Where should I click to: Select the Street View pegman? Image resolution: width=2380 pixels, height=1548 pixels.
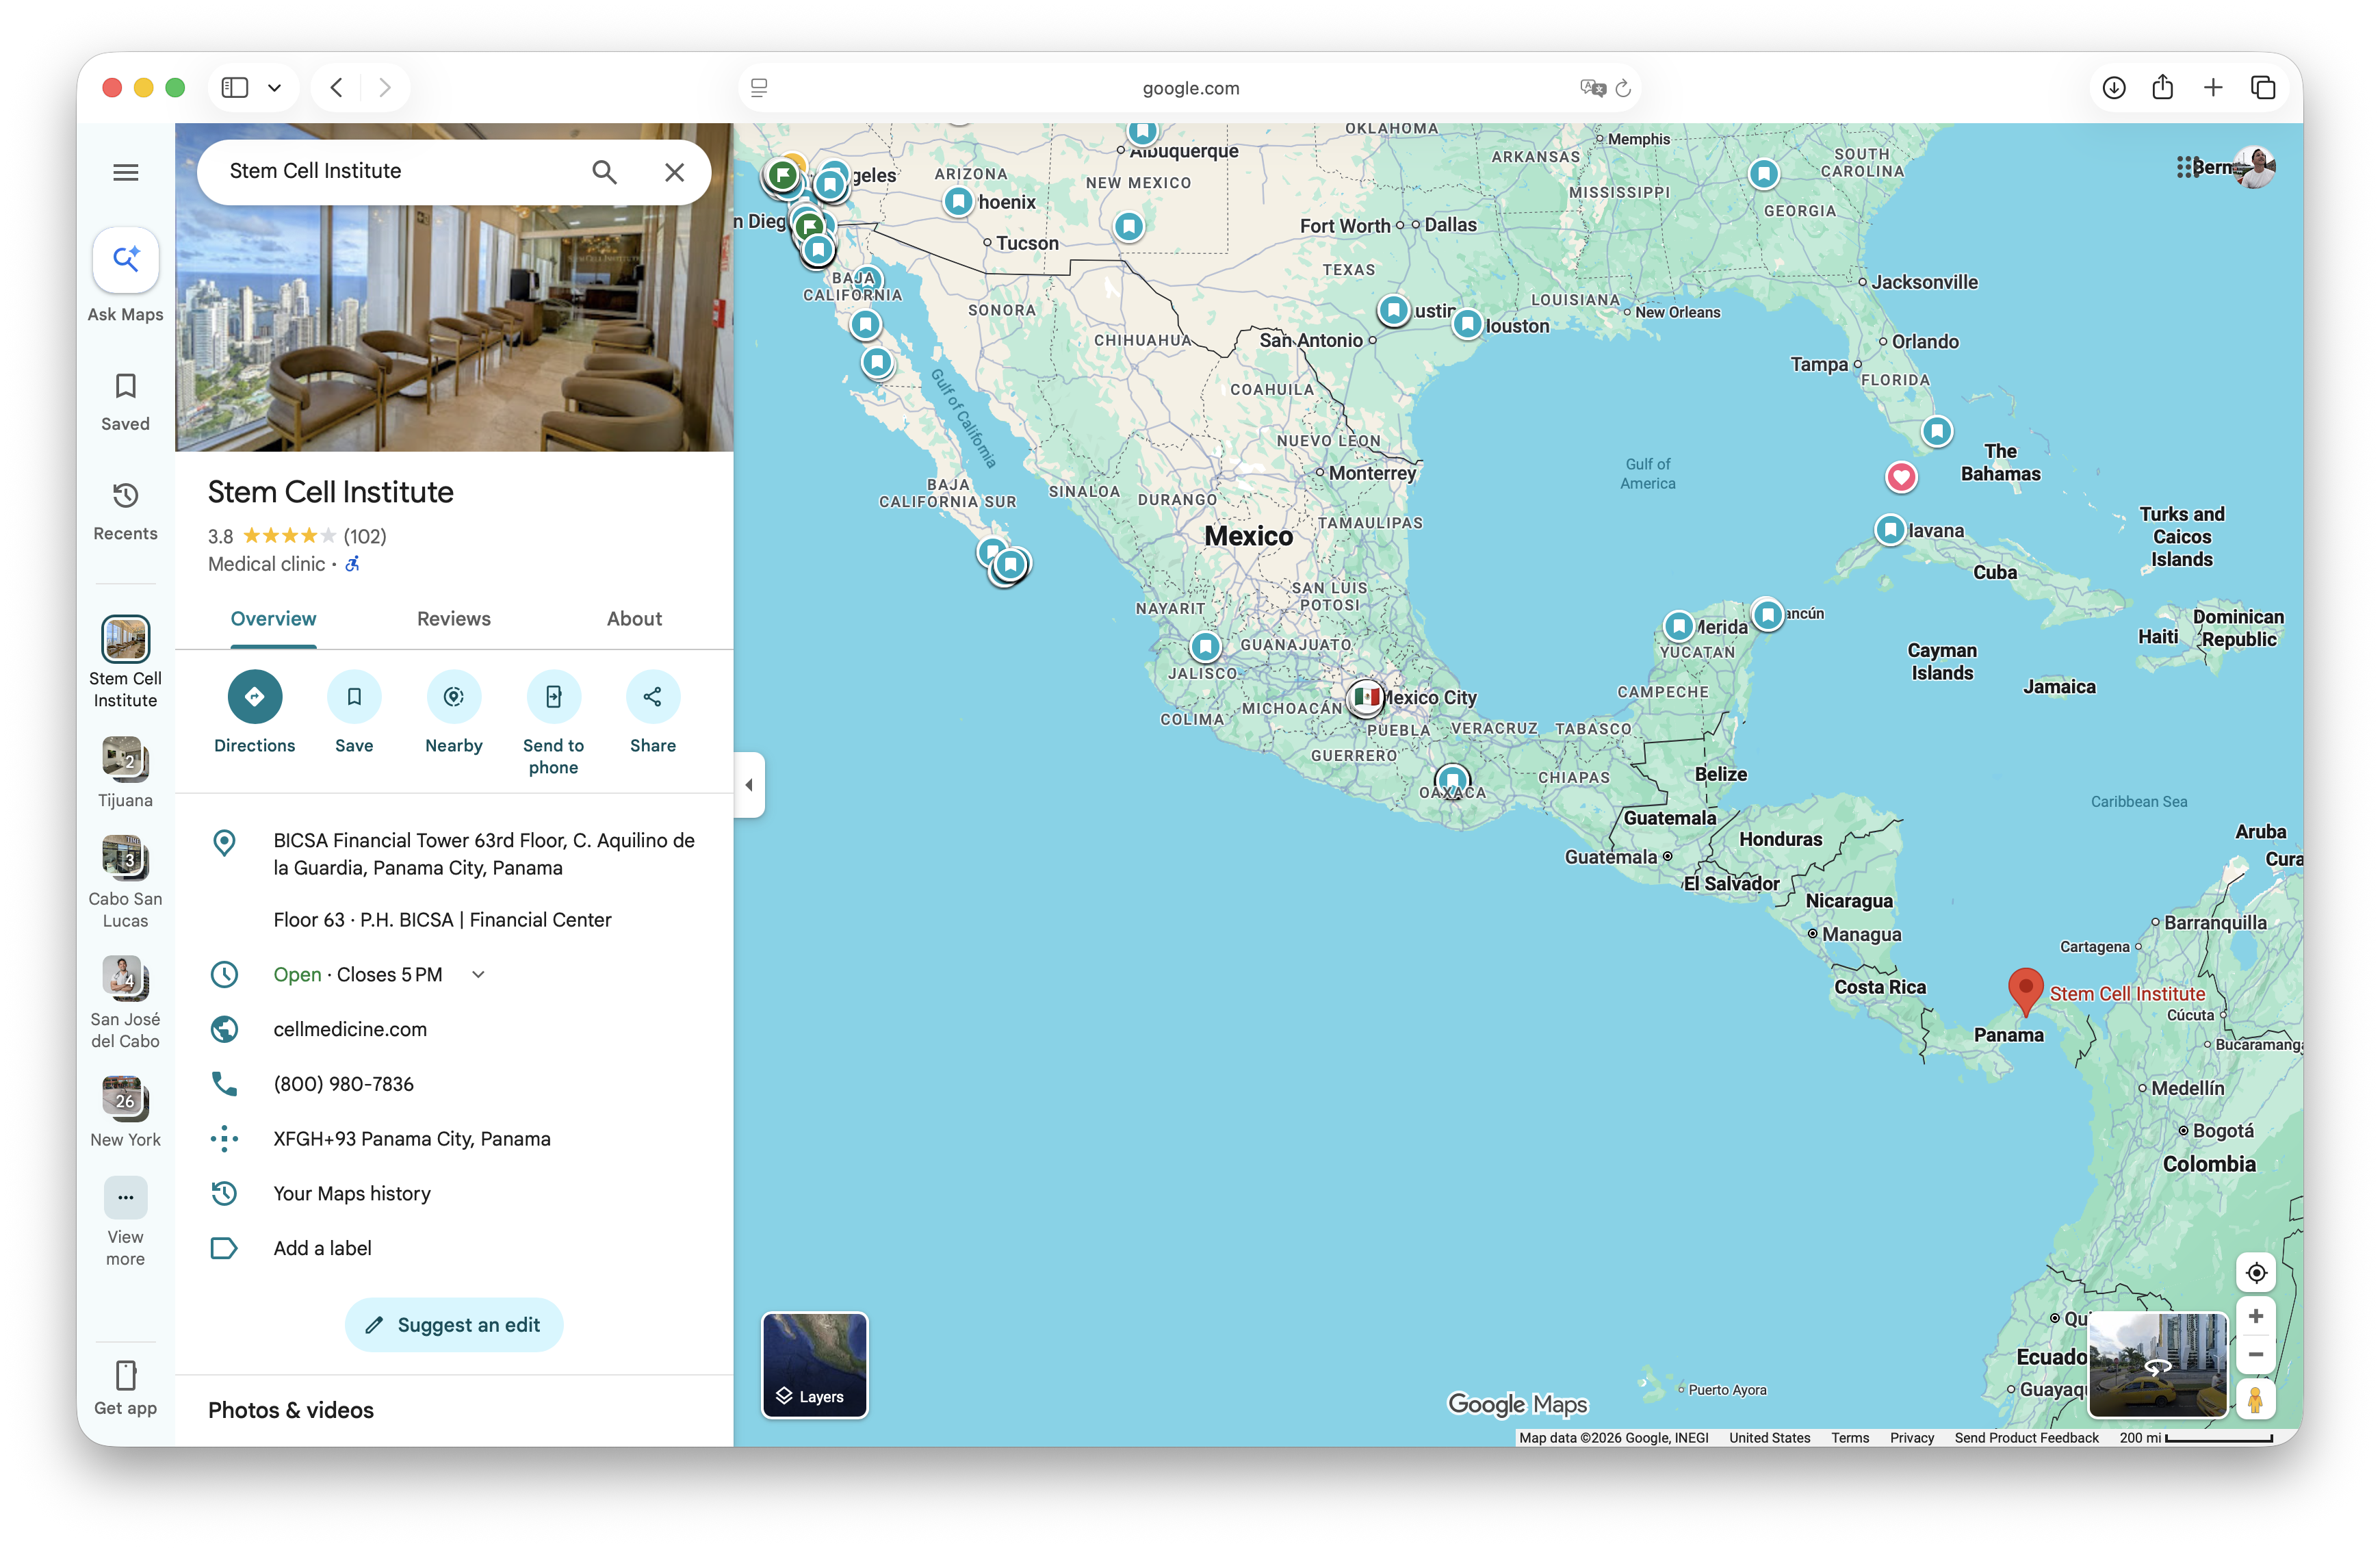tap(2256, 1399)
